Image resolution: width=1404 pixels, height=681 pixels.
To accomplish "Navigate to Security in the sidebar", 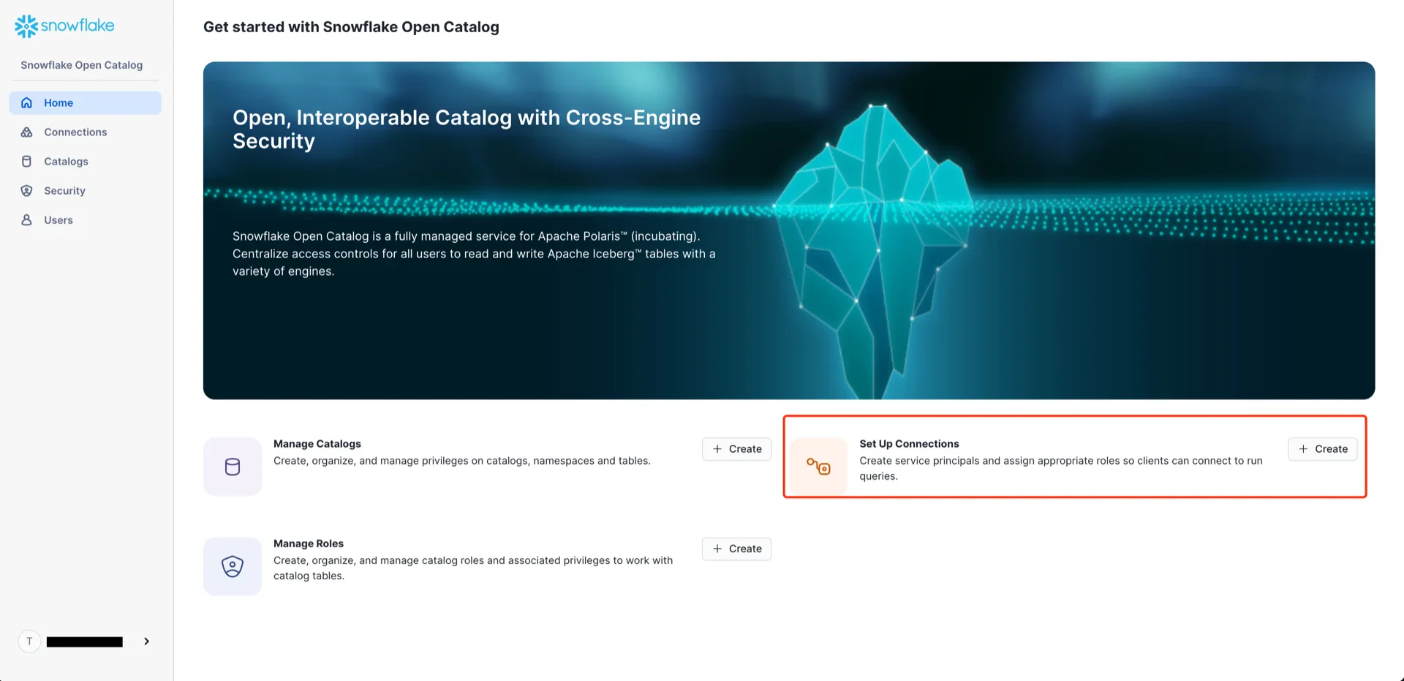I will pyautogui.click(x=86, y=191).
